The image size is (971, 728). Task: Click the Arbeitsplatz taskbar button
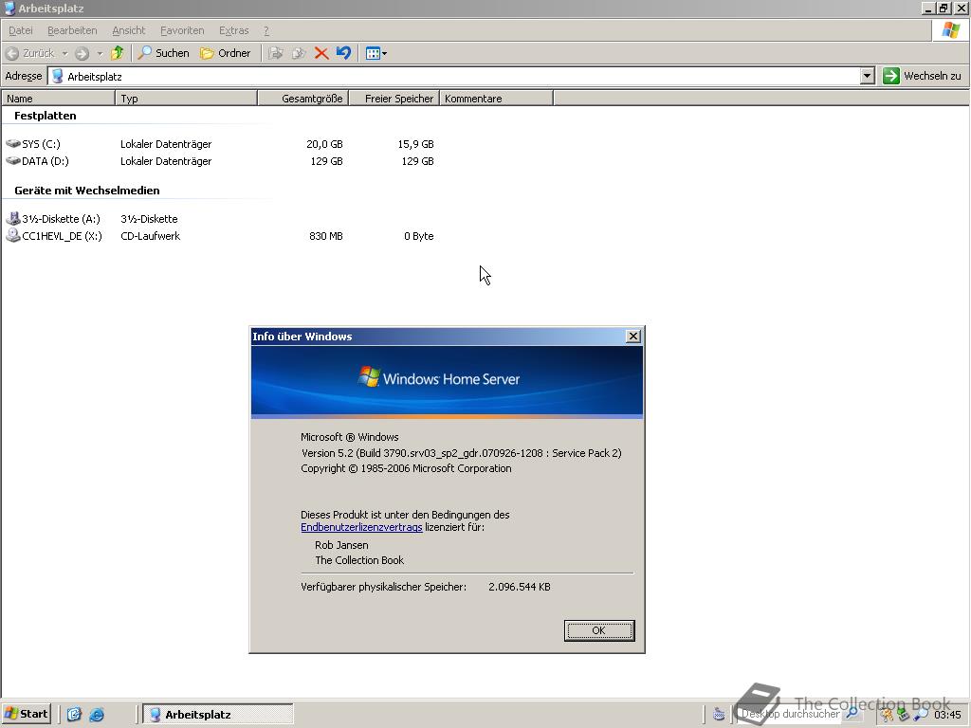[218, 715]
